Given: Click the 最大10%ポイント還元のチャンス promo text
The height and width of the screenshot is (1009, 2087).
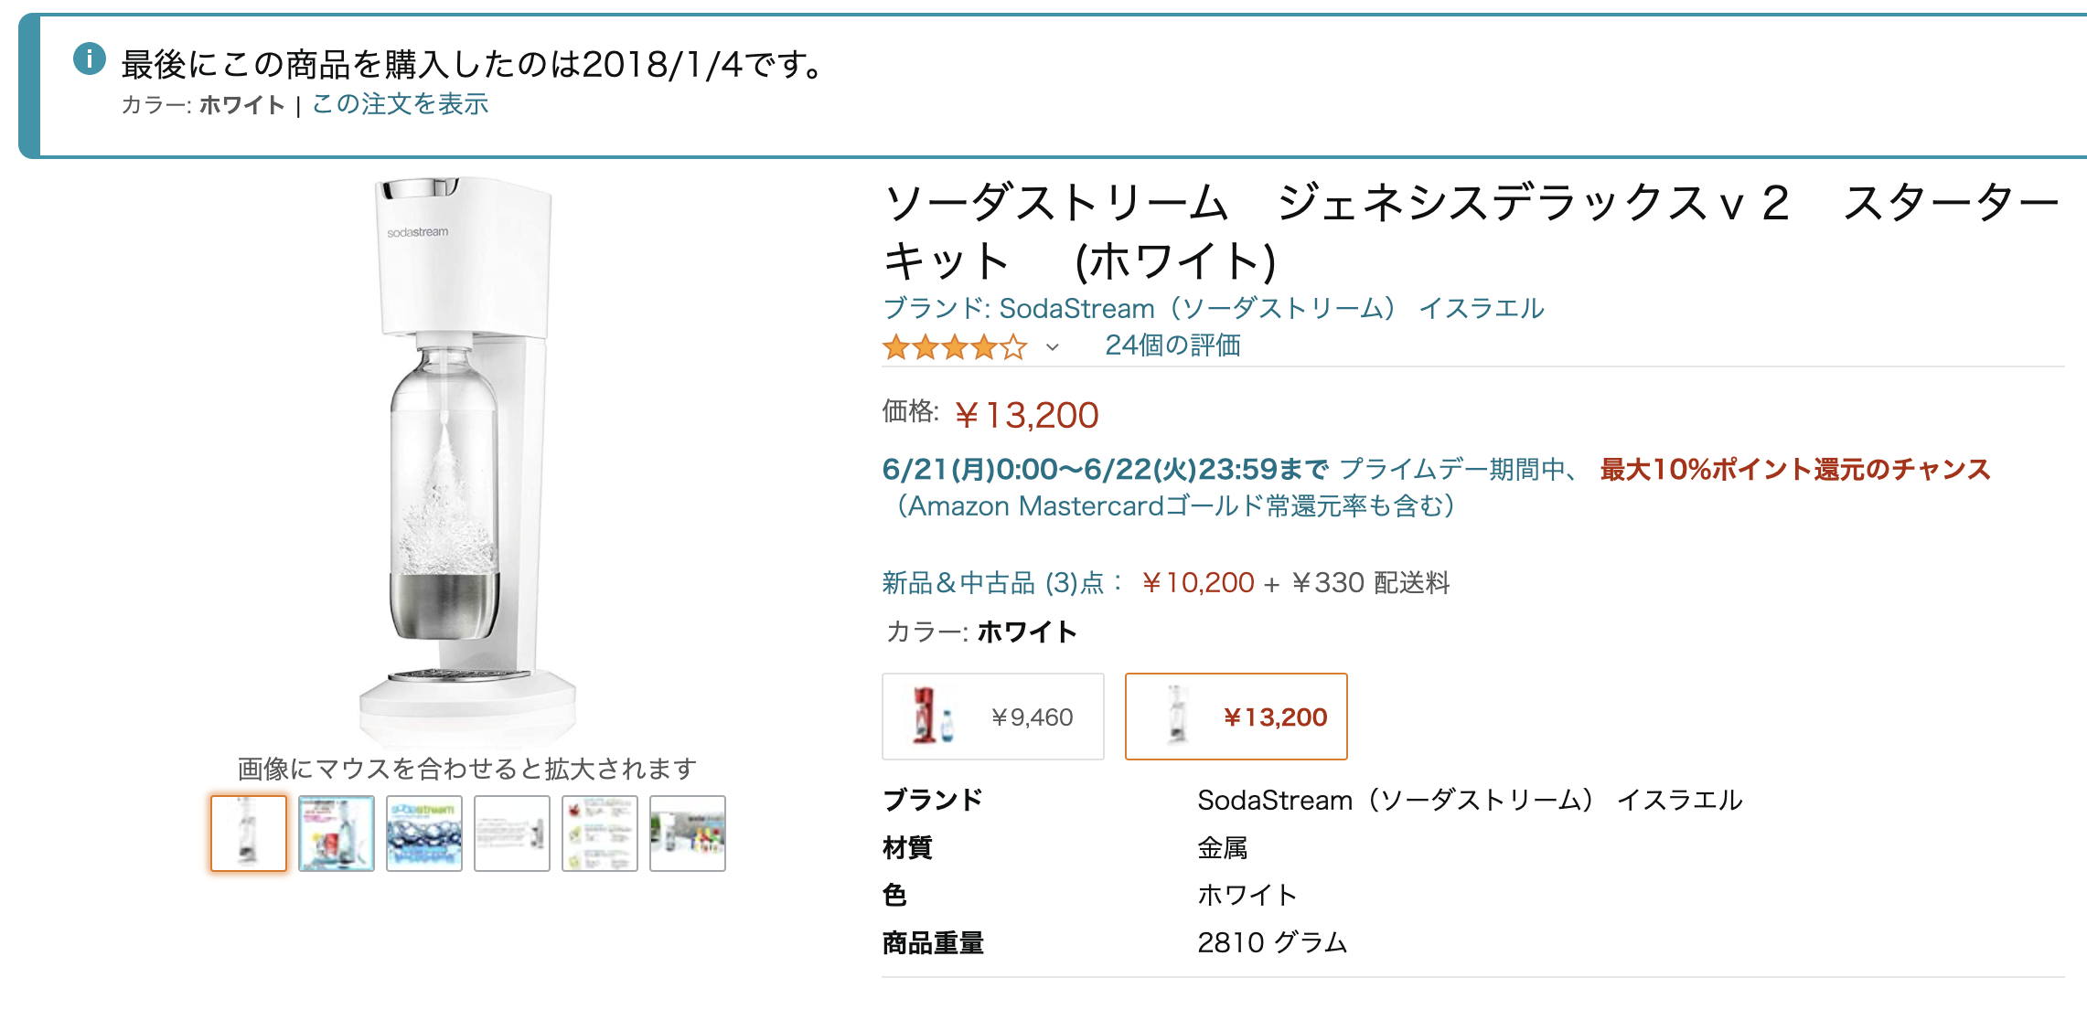Looking at the screenshot, I should click(1794, 470).
